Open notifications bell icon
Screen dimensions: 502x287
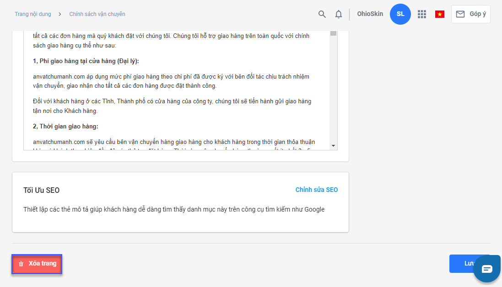tap(338, 14)
